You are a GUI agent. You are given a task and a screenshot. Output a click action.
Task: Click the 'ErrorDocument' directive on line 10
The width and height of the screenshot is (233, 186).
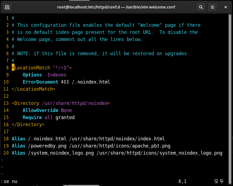point(40,82)
